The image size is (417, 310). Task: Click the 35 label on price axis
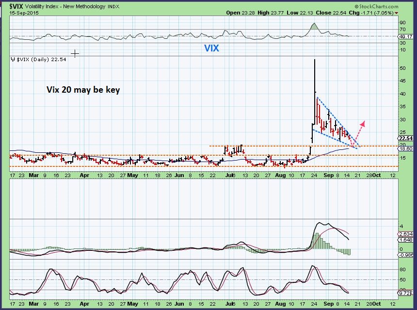[x=402, y=107]
